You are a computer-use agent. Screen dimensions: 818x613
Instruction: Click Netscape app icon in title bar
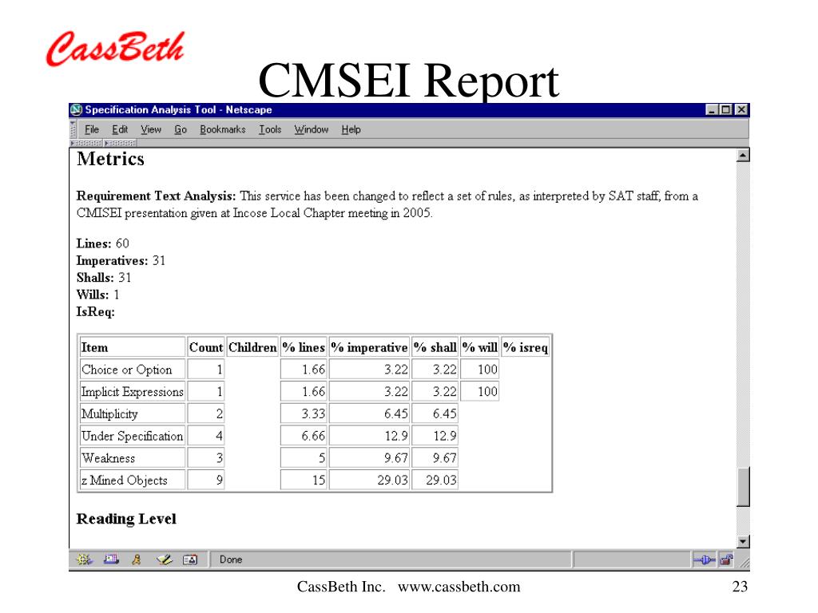pyautogui.click(x=77, y=109)
